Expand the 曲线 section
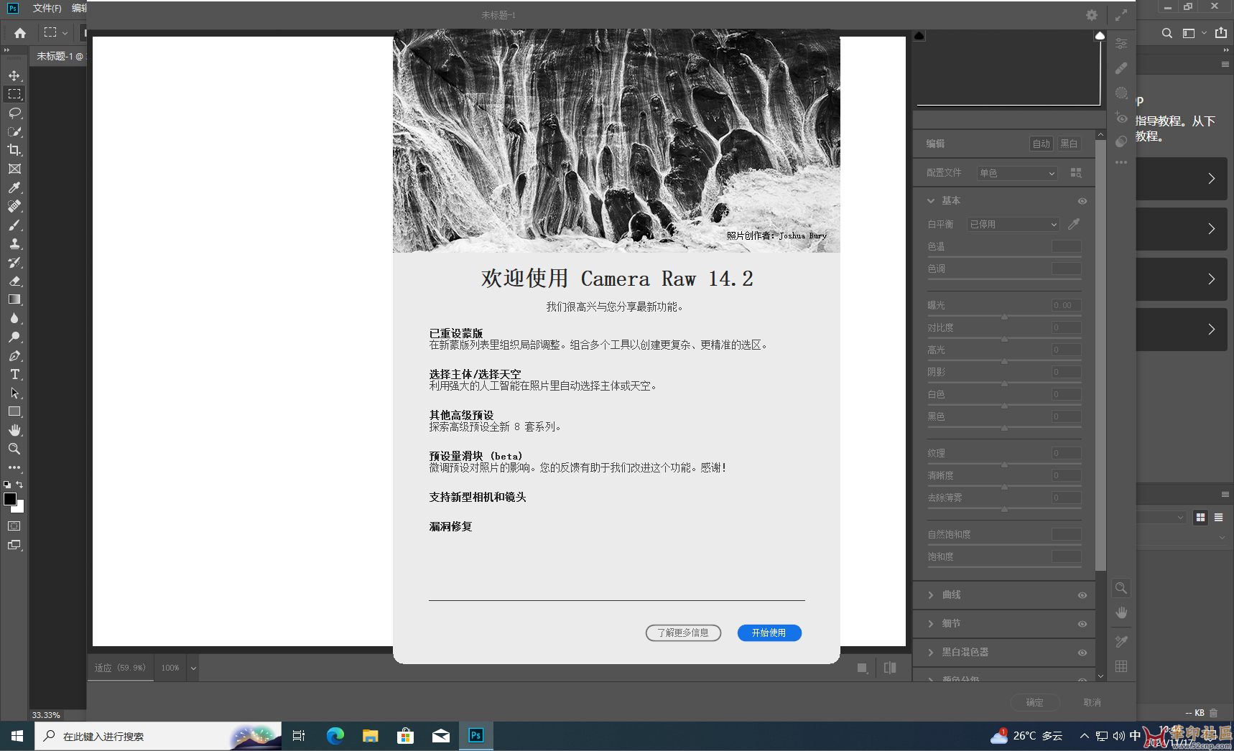The height and width of the screenshot is (751, 1234). coord(931,595)
